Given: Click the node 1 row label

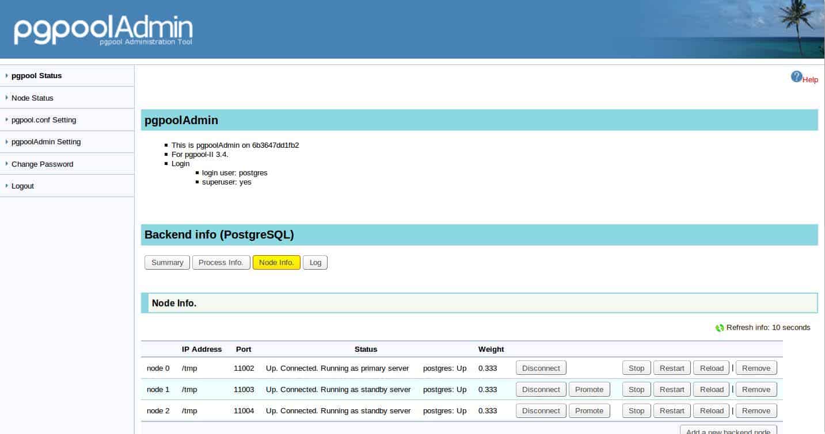Looking at the screenshot, I should click(x=158, y=389).
